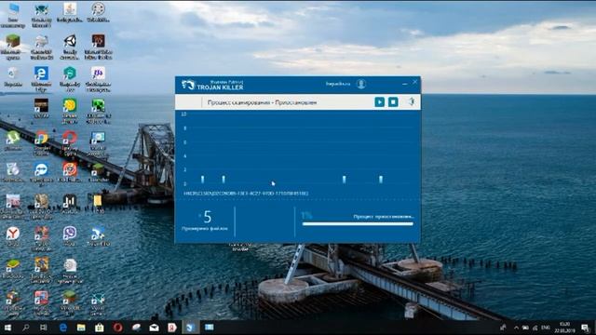The width and height of the screenshot is (596, 335).
Task: Open the Google Chrome desktop shortcut
Action: point(41,142)
